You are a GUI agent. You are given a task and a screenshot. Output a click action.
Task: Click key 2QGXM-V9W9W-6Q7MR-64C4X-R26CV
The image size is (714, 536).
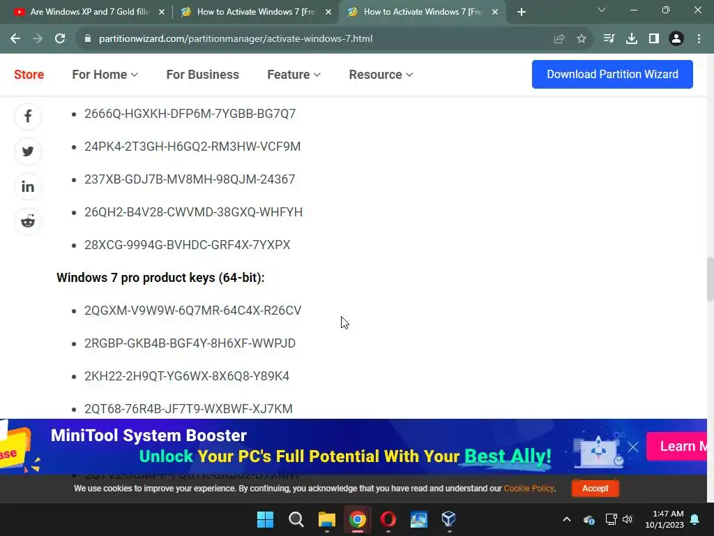pyautogui.click(x=192, y=311)
